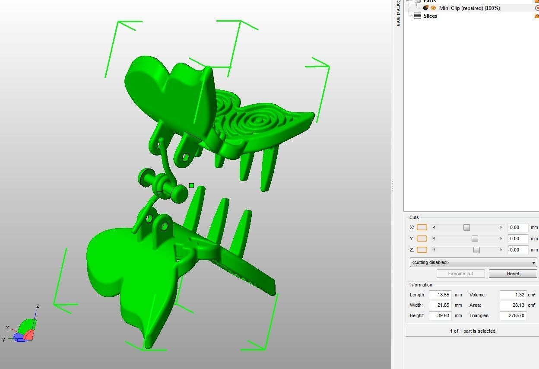The height and width of the screenshot is (369, 539).
Task: Focus the Y cut value field
Action: (518, 239)
